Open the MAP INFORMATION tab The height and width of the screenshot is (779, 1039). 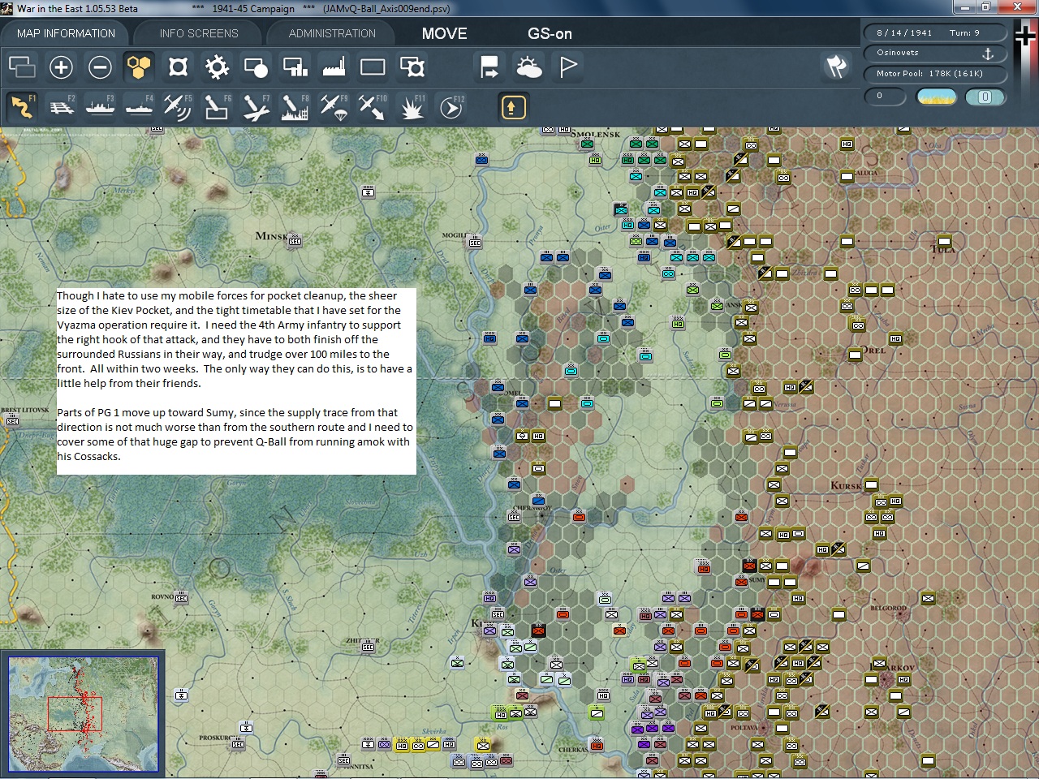[66, 33]
